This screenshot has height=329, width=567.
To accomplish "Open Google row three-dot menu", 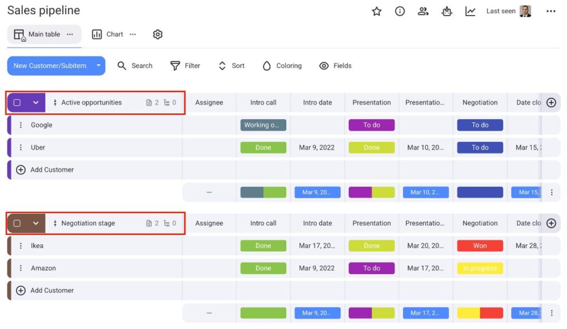I will click(x=21, y=125).
